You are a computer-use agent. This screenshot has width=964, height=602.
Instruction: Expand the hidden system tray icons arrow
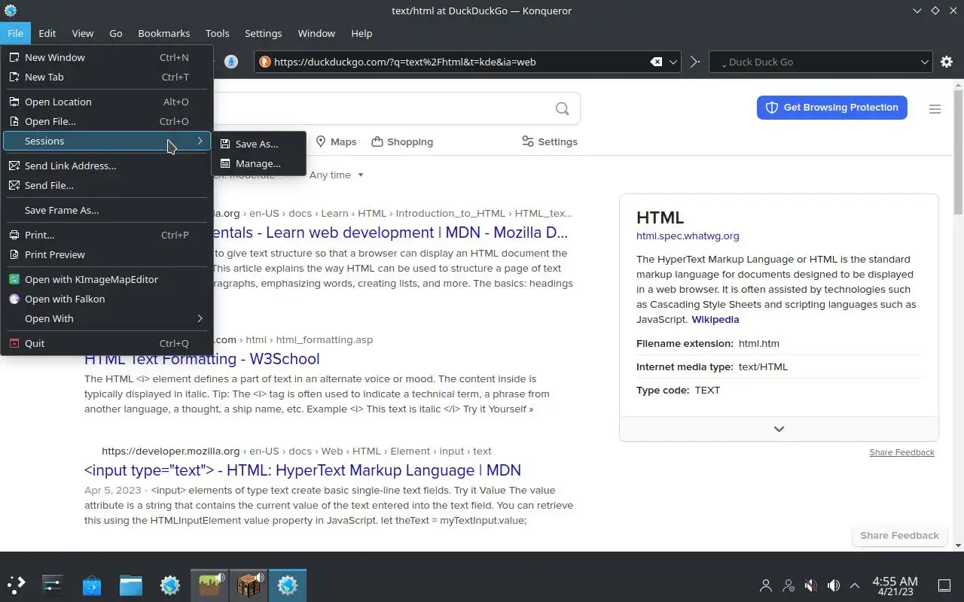click(x=855, y=585)
